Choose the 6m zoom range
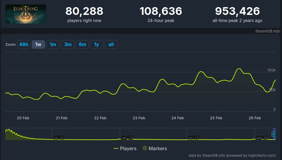This screenshot has width=282, height=160. pyautogui.click(x=82, y=44)
